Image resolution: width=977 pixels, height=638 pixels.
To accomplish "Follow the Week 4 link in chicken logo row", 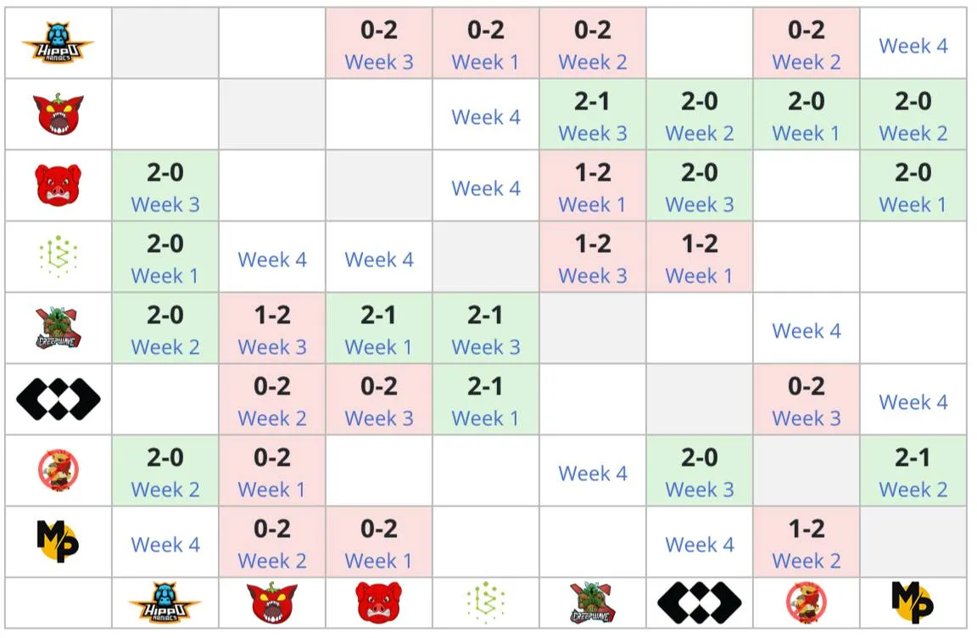I will click(593, 473).
